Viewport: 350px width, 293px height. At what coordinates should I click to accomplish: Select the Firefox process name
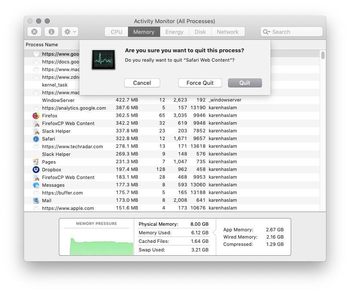[49, 116]
